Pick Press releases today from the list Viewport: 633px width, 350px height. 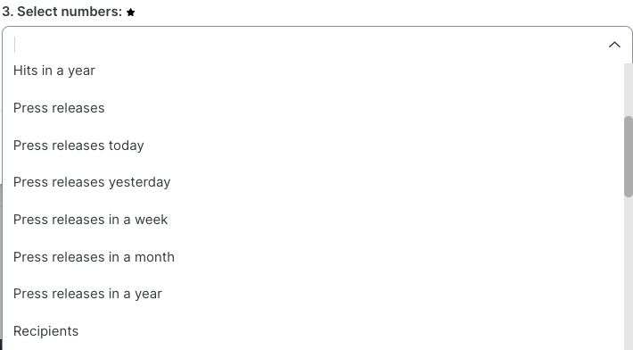[313, 146]
